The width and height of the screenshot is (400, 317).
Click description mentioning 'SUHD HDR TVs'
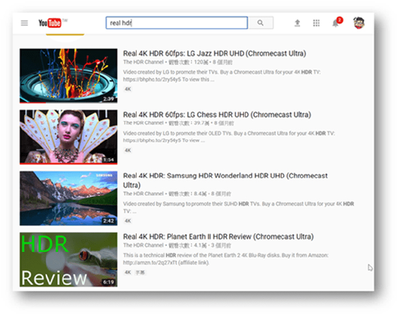(238, 208)
